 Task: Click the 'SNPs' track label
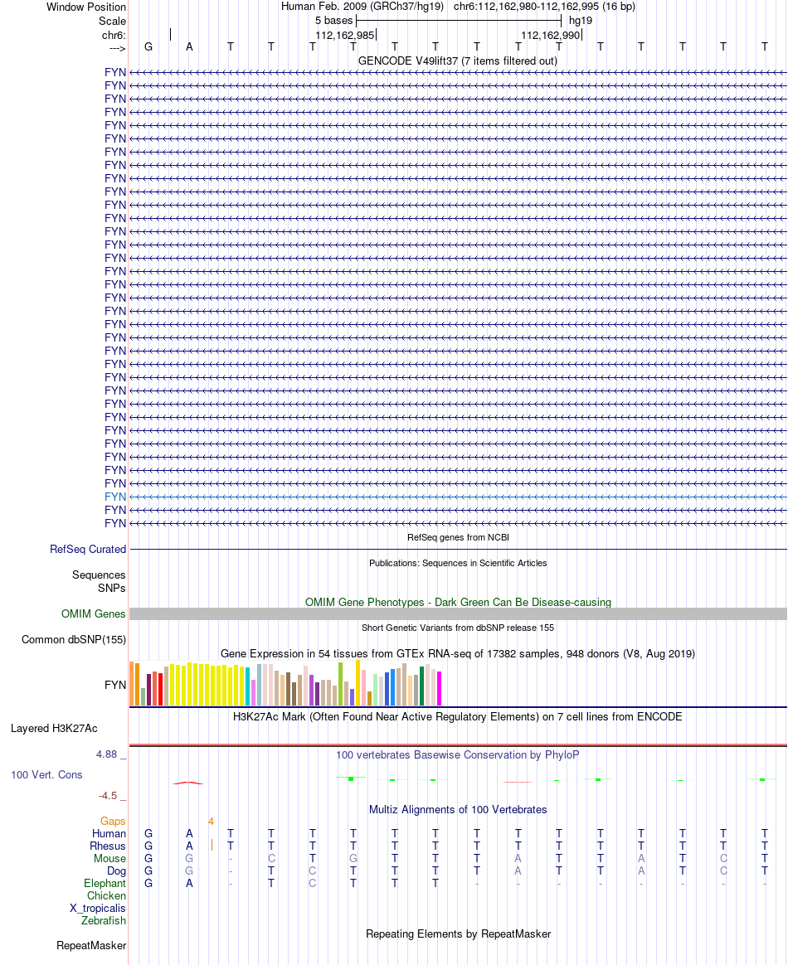click(111, 588)
